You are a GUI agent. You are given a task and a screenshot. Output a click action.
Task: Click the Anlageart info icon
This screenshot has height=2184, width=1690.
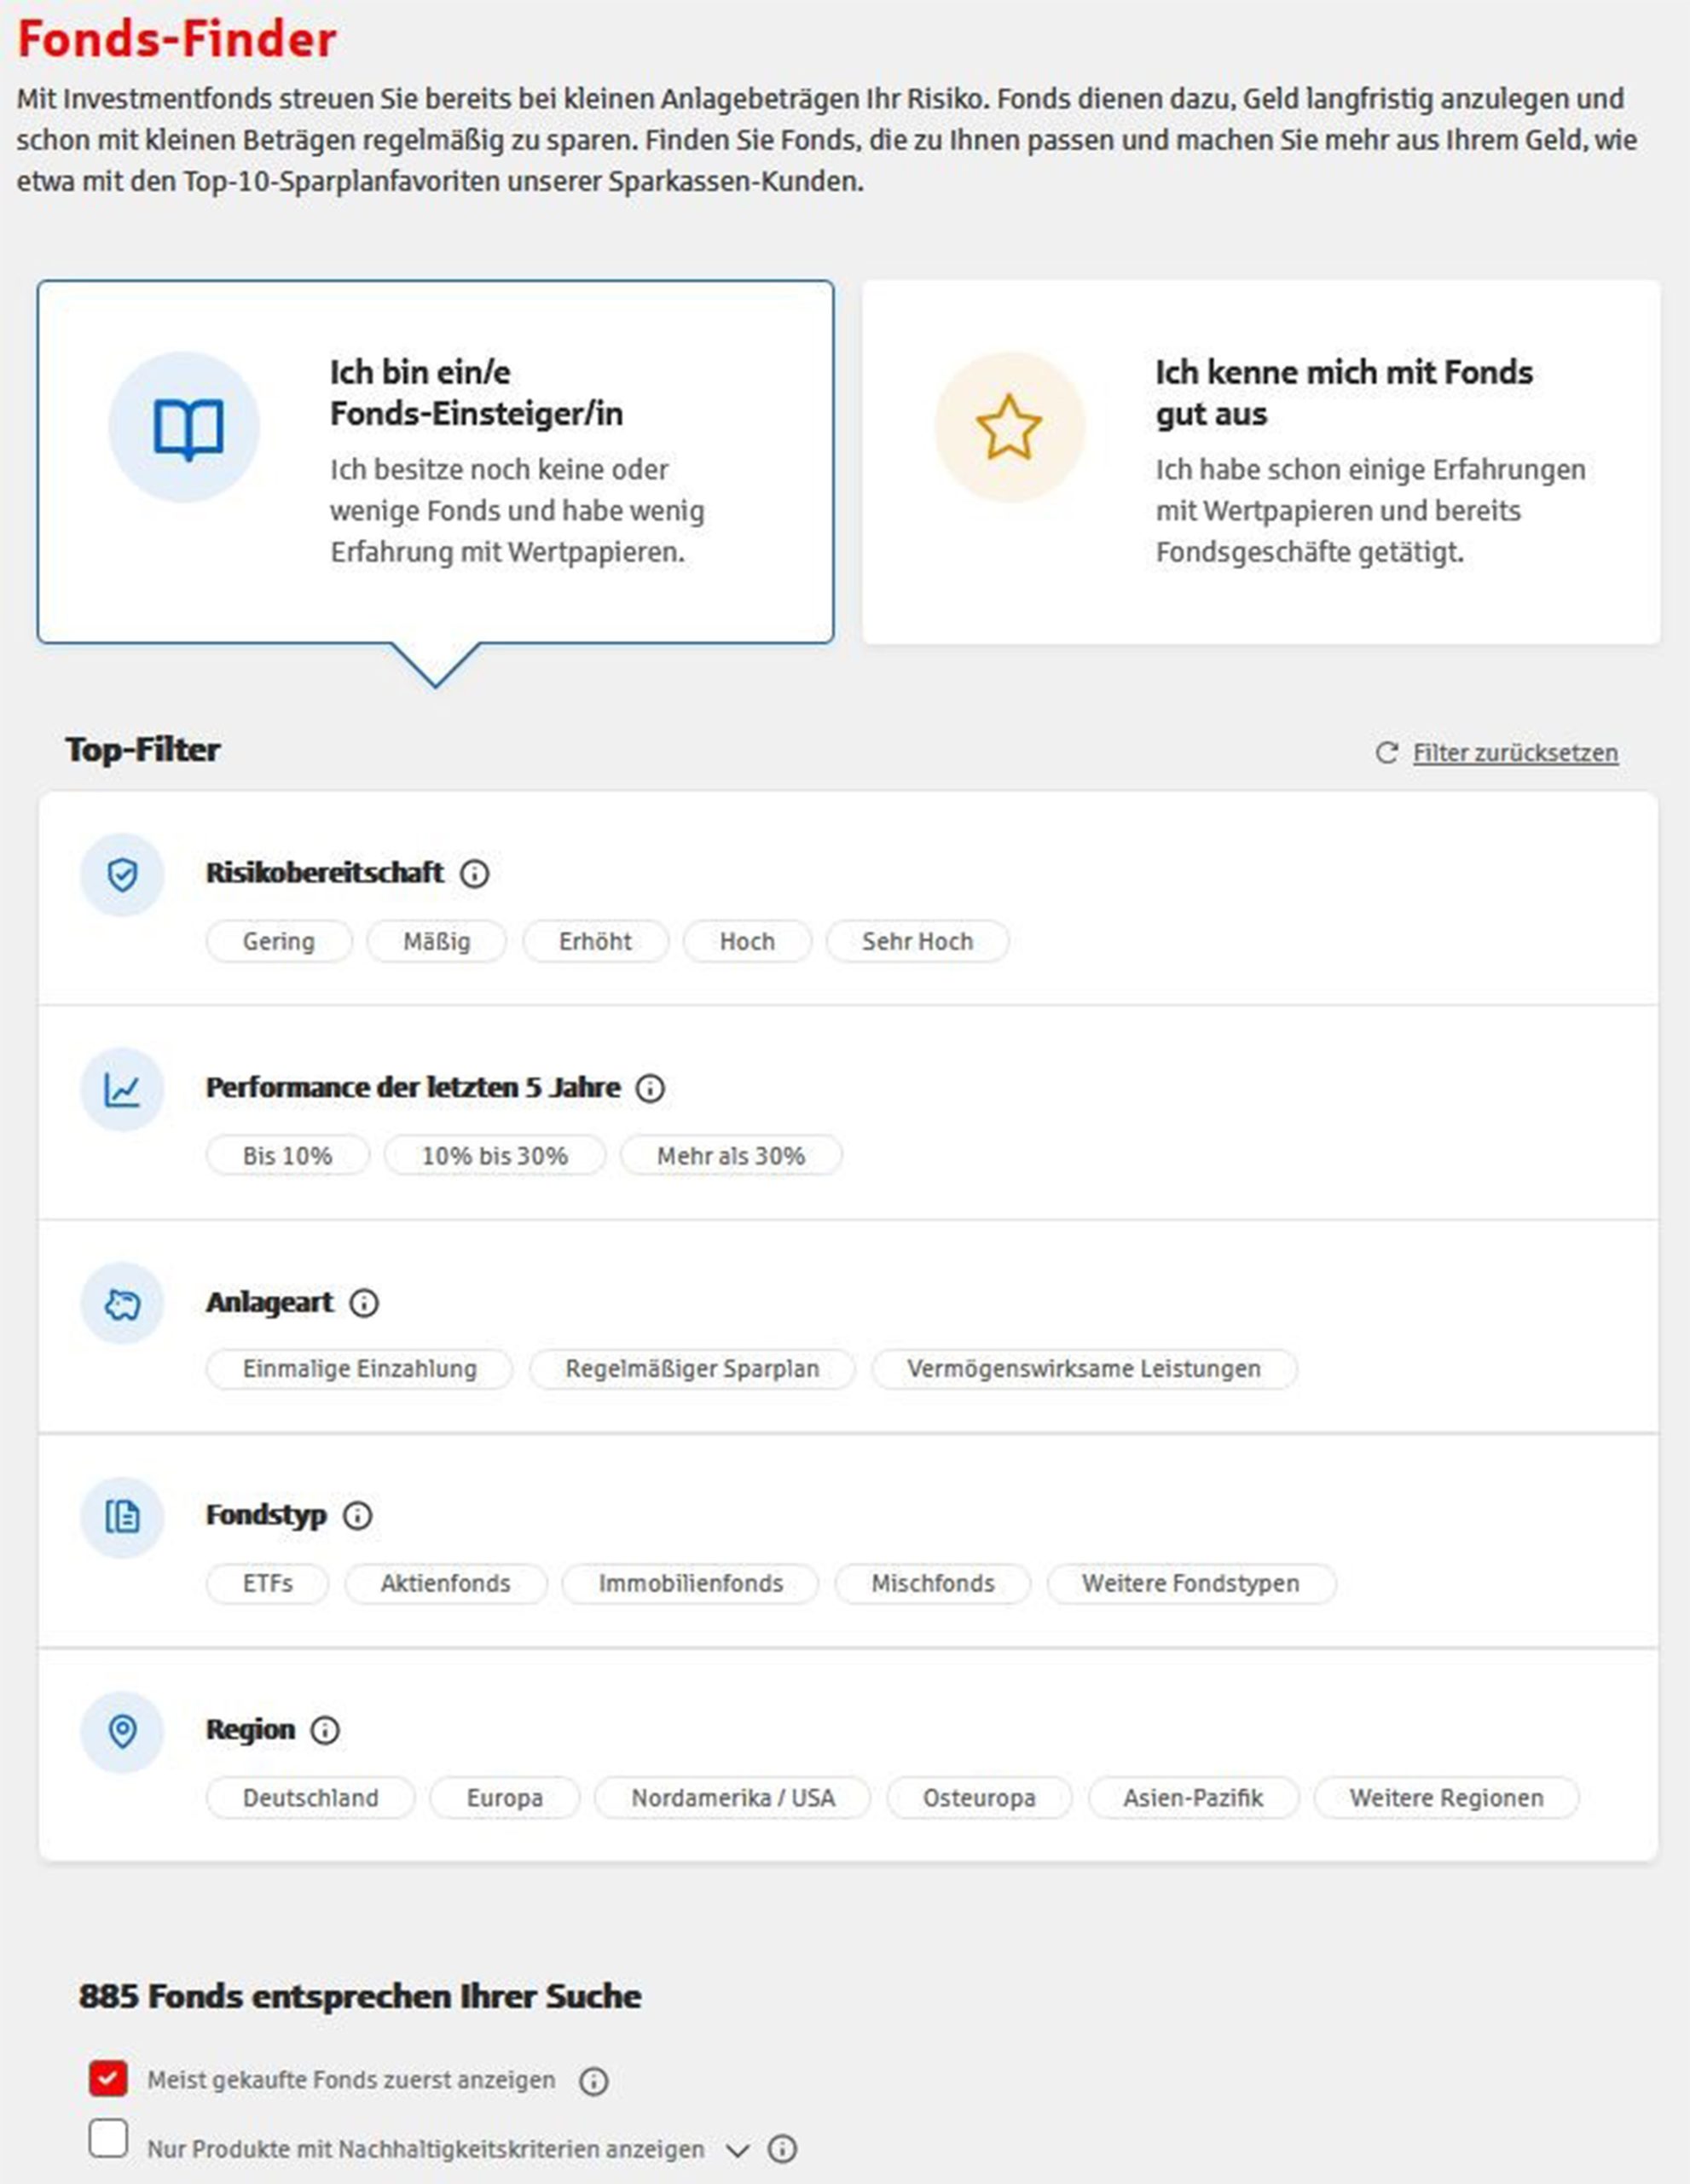(x=364, y=1303)
